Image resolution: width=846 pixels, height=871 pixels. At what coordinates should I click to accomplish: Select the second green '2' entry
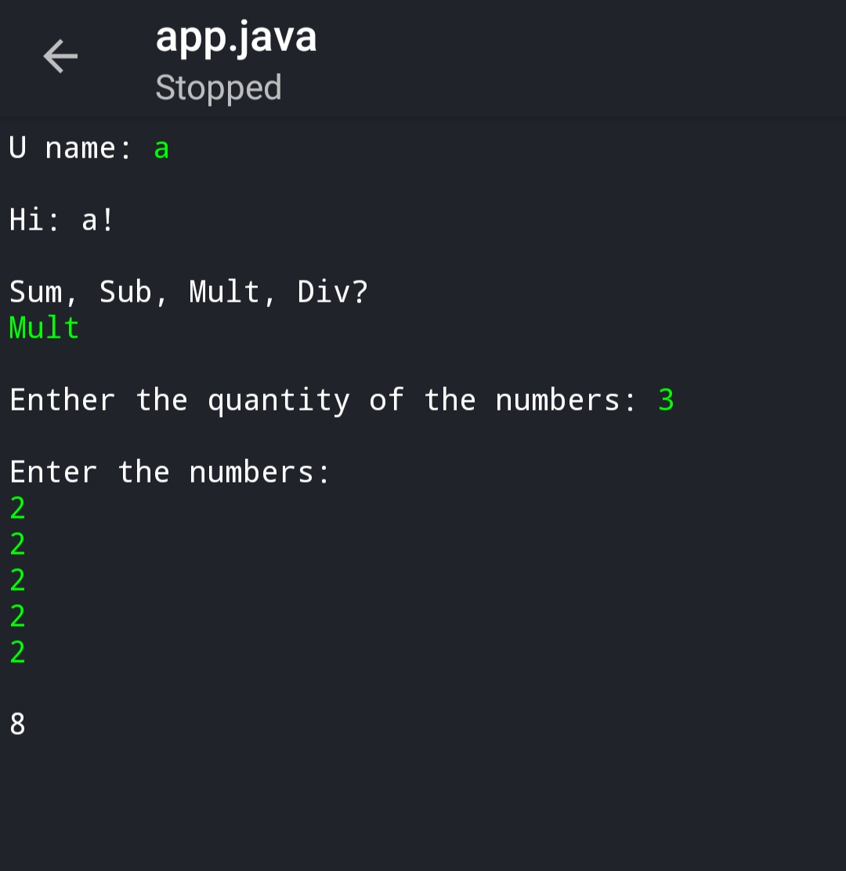(x=18, y=544)
